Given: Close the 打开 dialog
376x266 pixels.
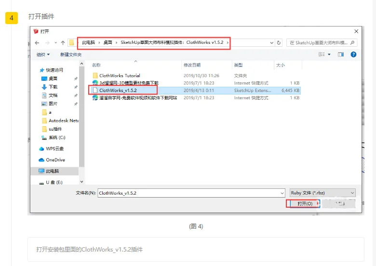Looking at the screenshot, I should click(356, 31).
